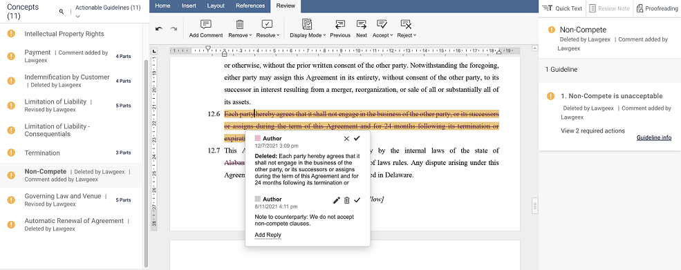The width and height of the screenshot is (681, 270).
Task: Select Indemnification by Customer concept
Action: [71, 81]
